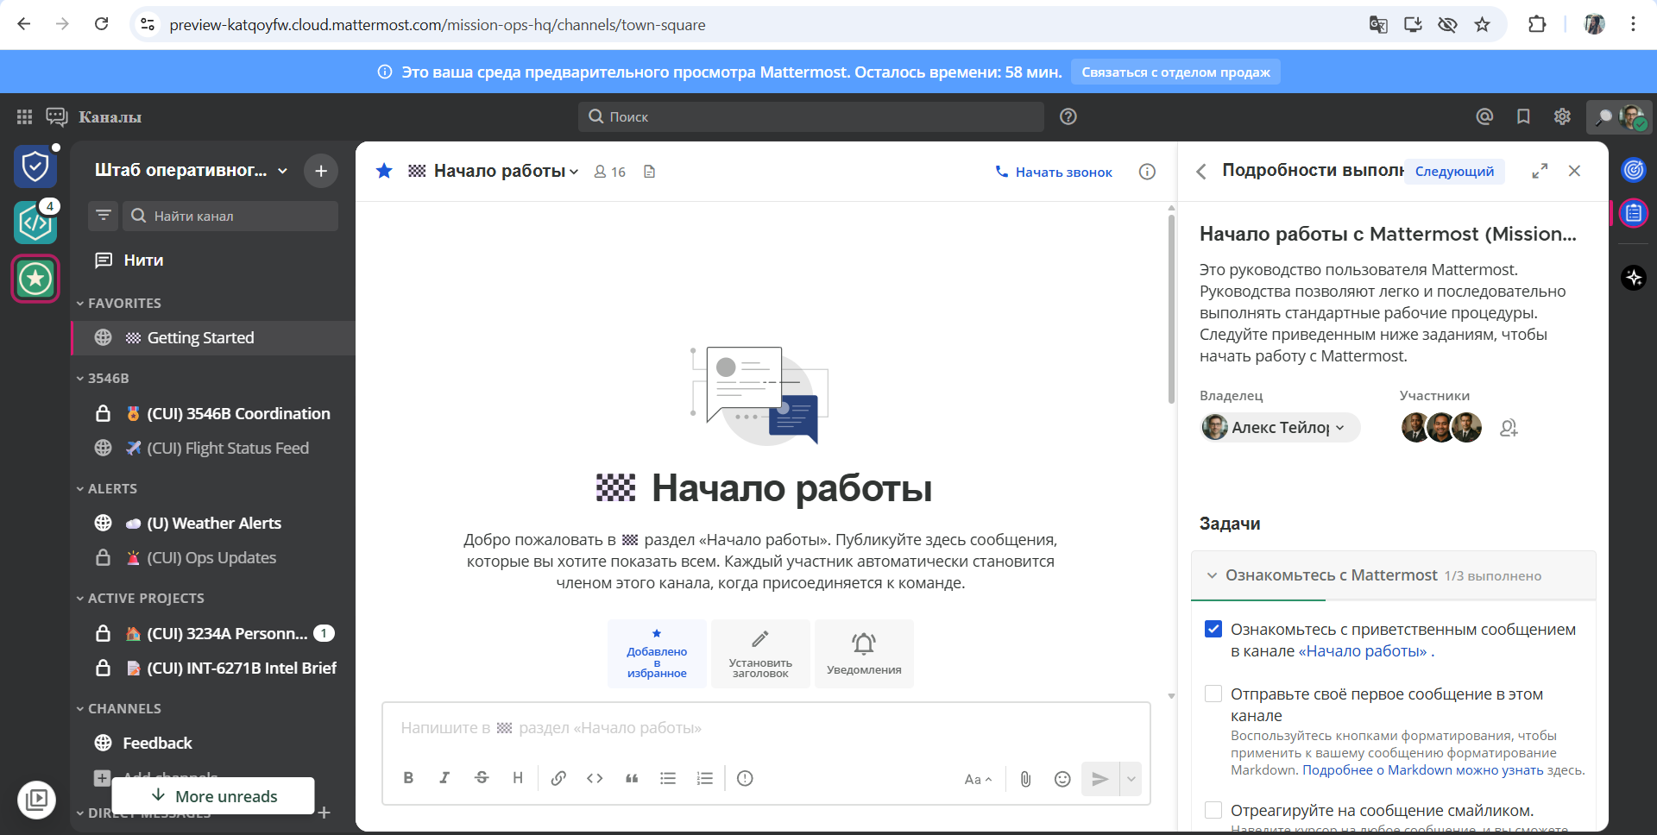Mark first greeting task as incomplete
Image resolution: width=1657 pixels, height=835 pixels.
(x=1213, y=629)
